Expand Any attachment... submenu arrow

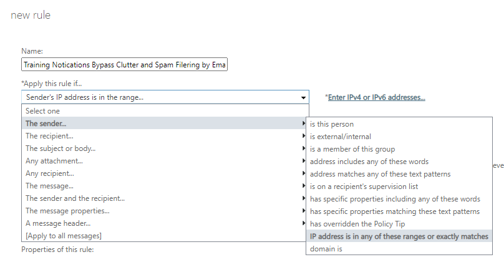coord(303,161)
